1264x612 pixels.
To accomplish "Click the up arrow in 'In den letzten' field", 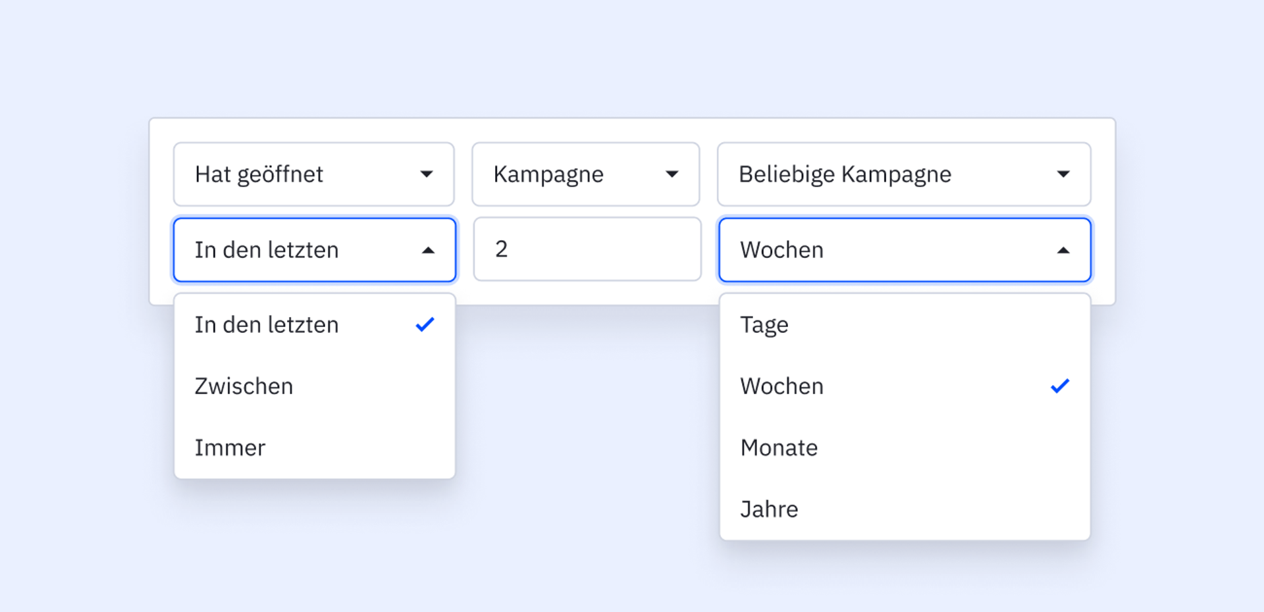I will pos(428,250).
